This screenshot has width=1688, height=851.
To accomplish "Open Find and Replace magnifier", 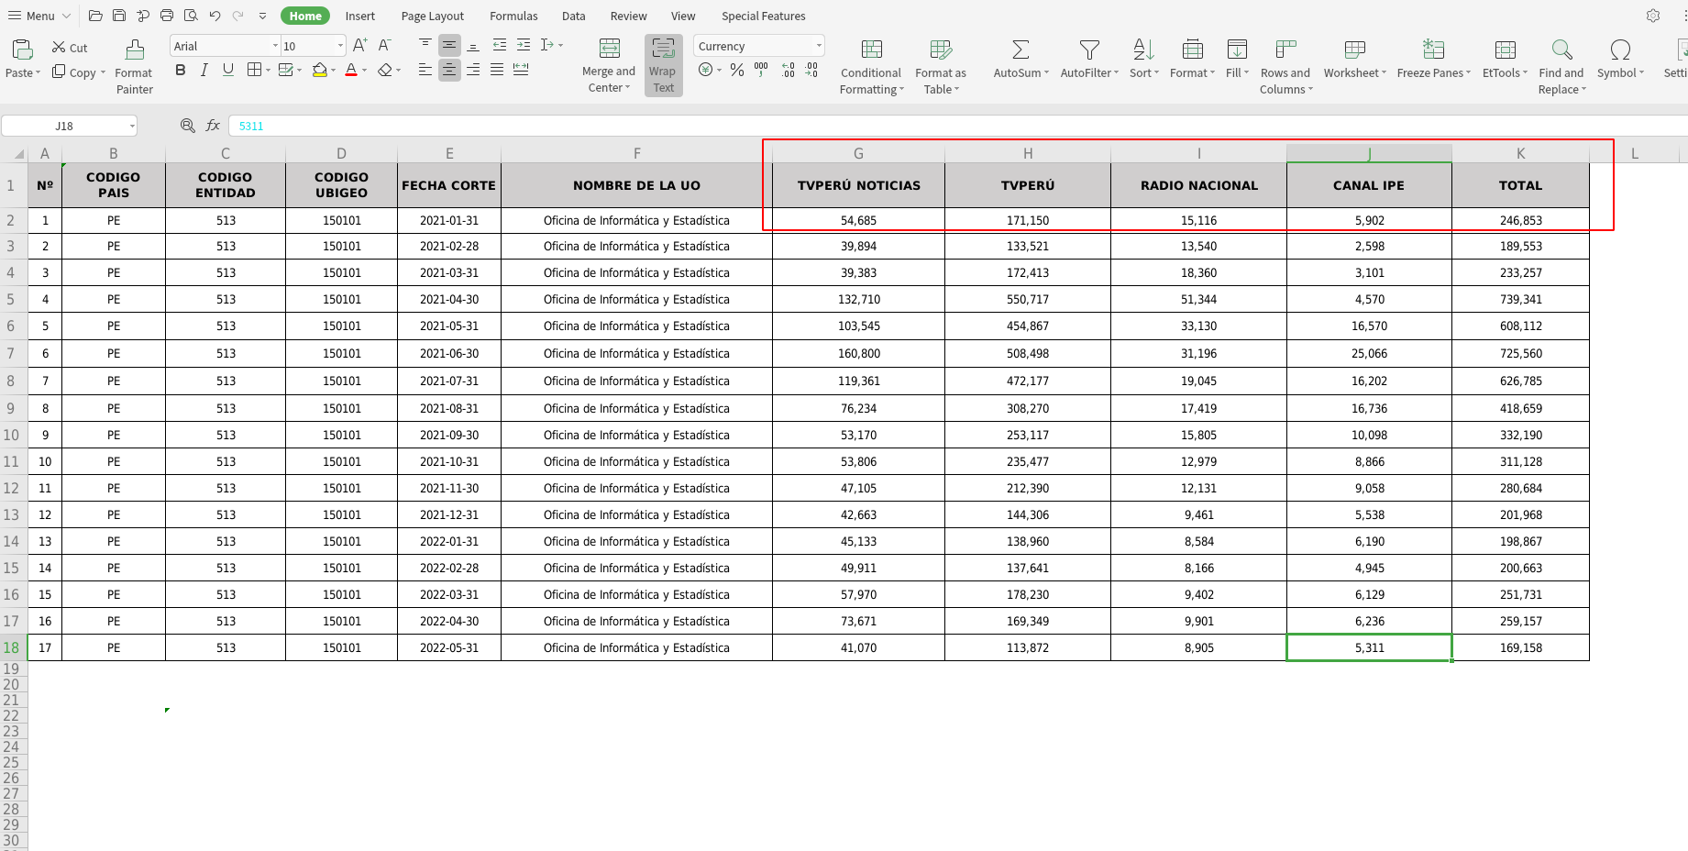I will [x=1561, y=50].
